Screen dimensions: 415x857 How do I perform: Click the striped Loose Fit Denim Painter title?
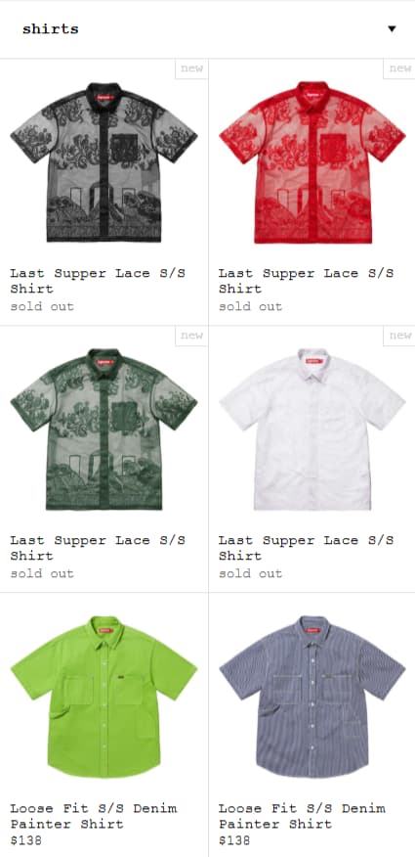[x=302, y=816]
